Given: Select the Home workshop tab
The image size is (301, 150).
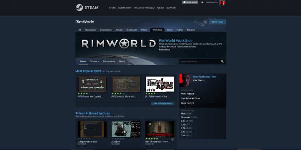Looking at the screenshot, I should (x=83, y=61).
